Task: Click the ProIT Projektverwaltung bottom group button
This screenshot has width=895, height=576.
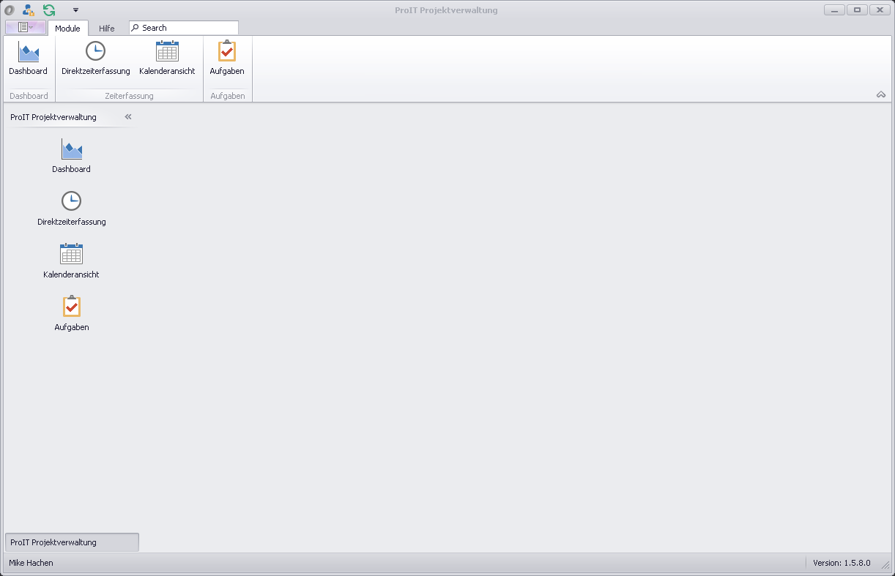Action: coord(72,542)
